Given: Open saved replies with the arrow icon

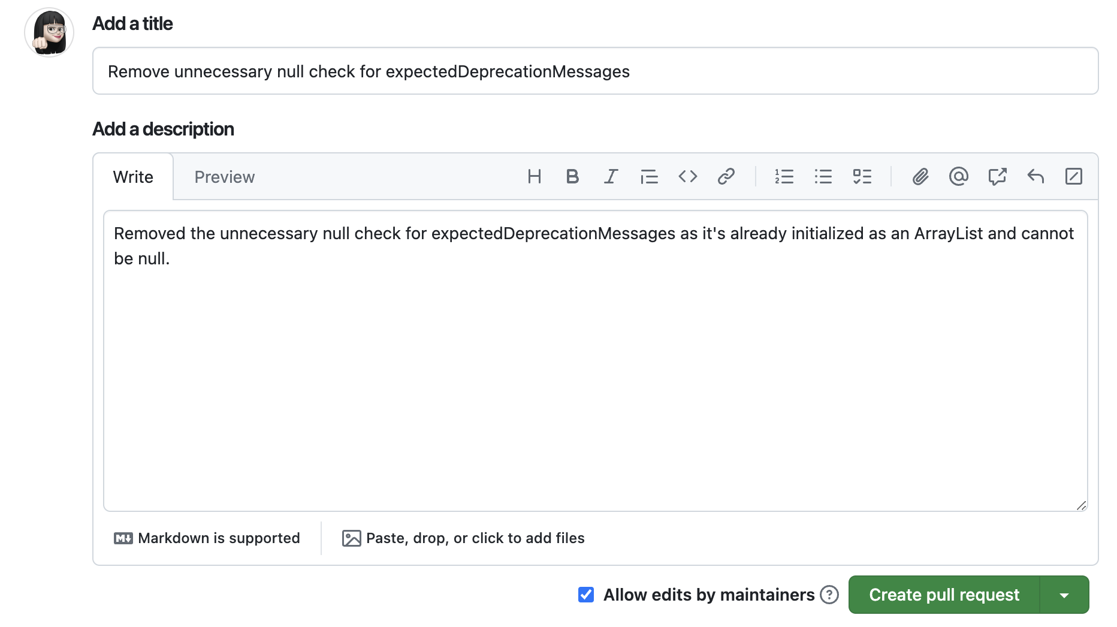Looking at the screenshot, I should click(1036, 177).
